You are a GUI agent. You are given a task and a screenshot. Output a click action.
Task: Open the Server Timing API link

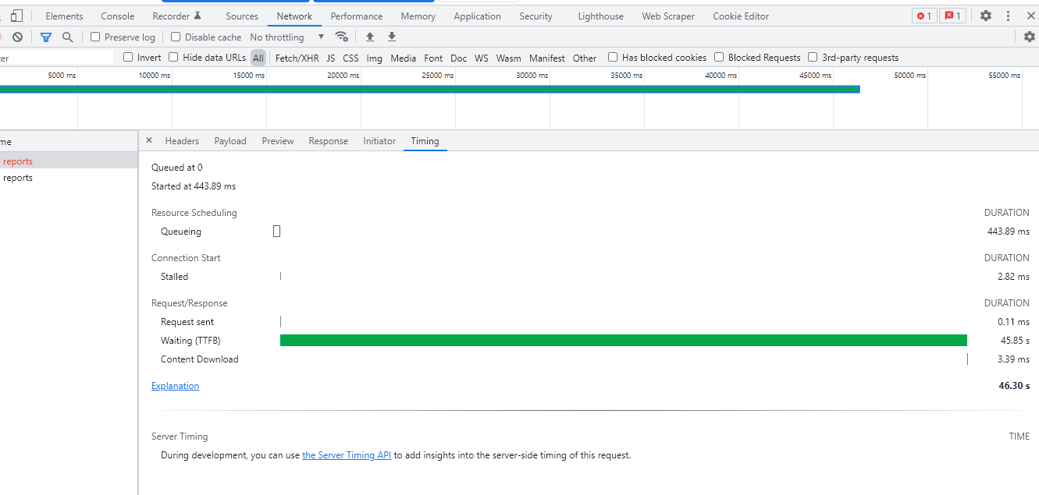point(347,455)
